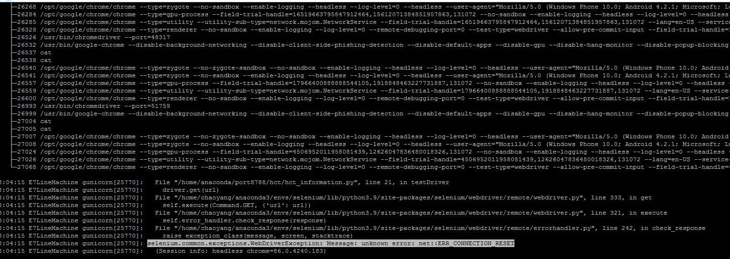Click the 26328 renderer process line

click(x=372, y=29)
